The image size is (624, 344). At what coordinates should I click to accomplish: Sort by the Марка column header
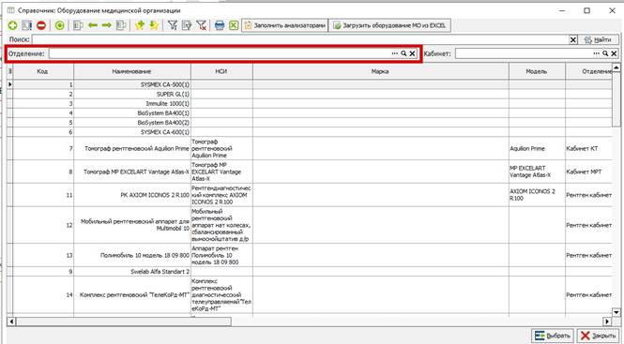tap(381, 71)
